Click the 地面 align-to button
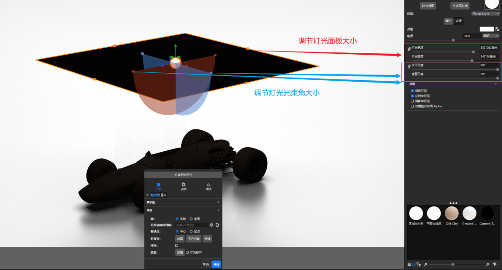The height and width of the screenshot is (270, 502). (180, 239)
